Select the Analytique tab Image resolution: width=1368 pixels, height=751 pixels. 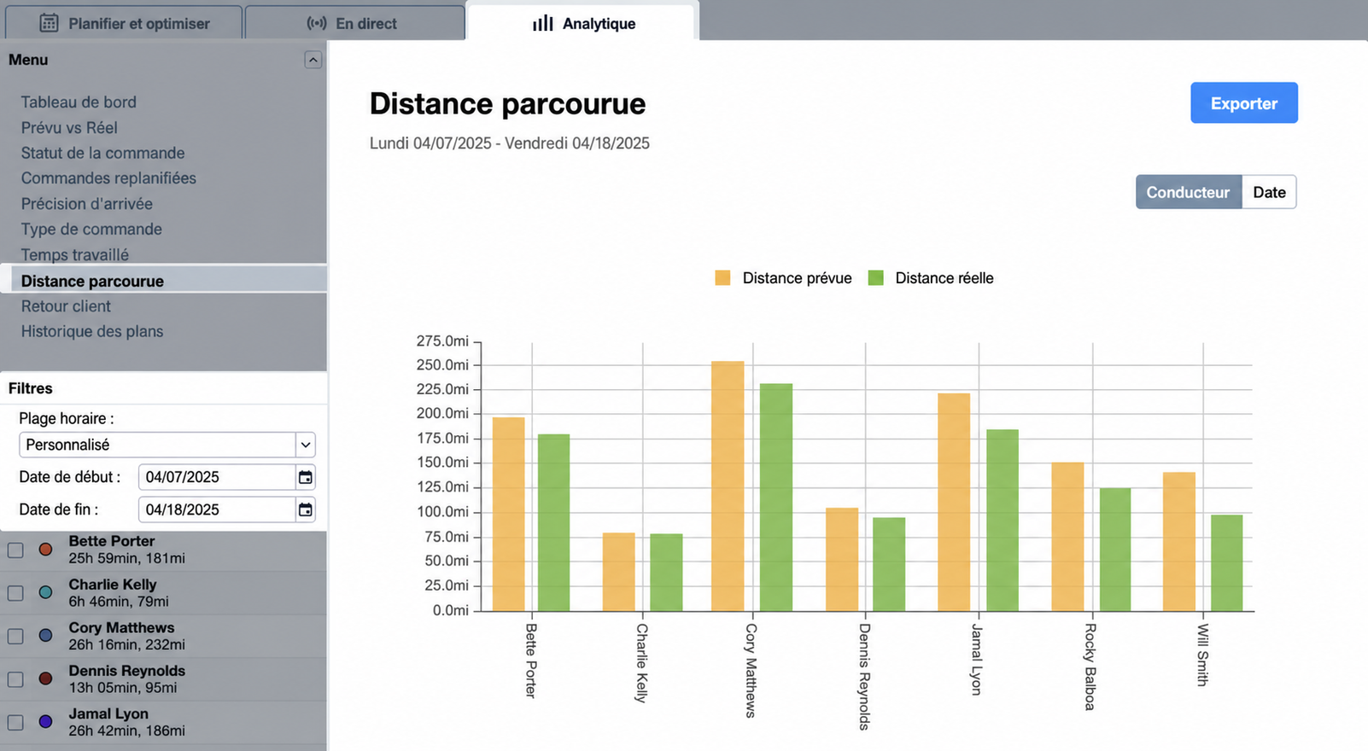click(583, 23)
